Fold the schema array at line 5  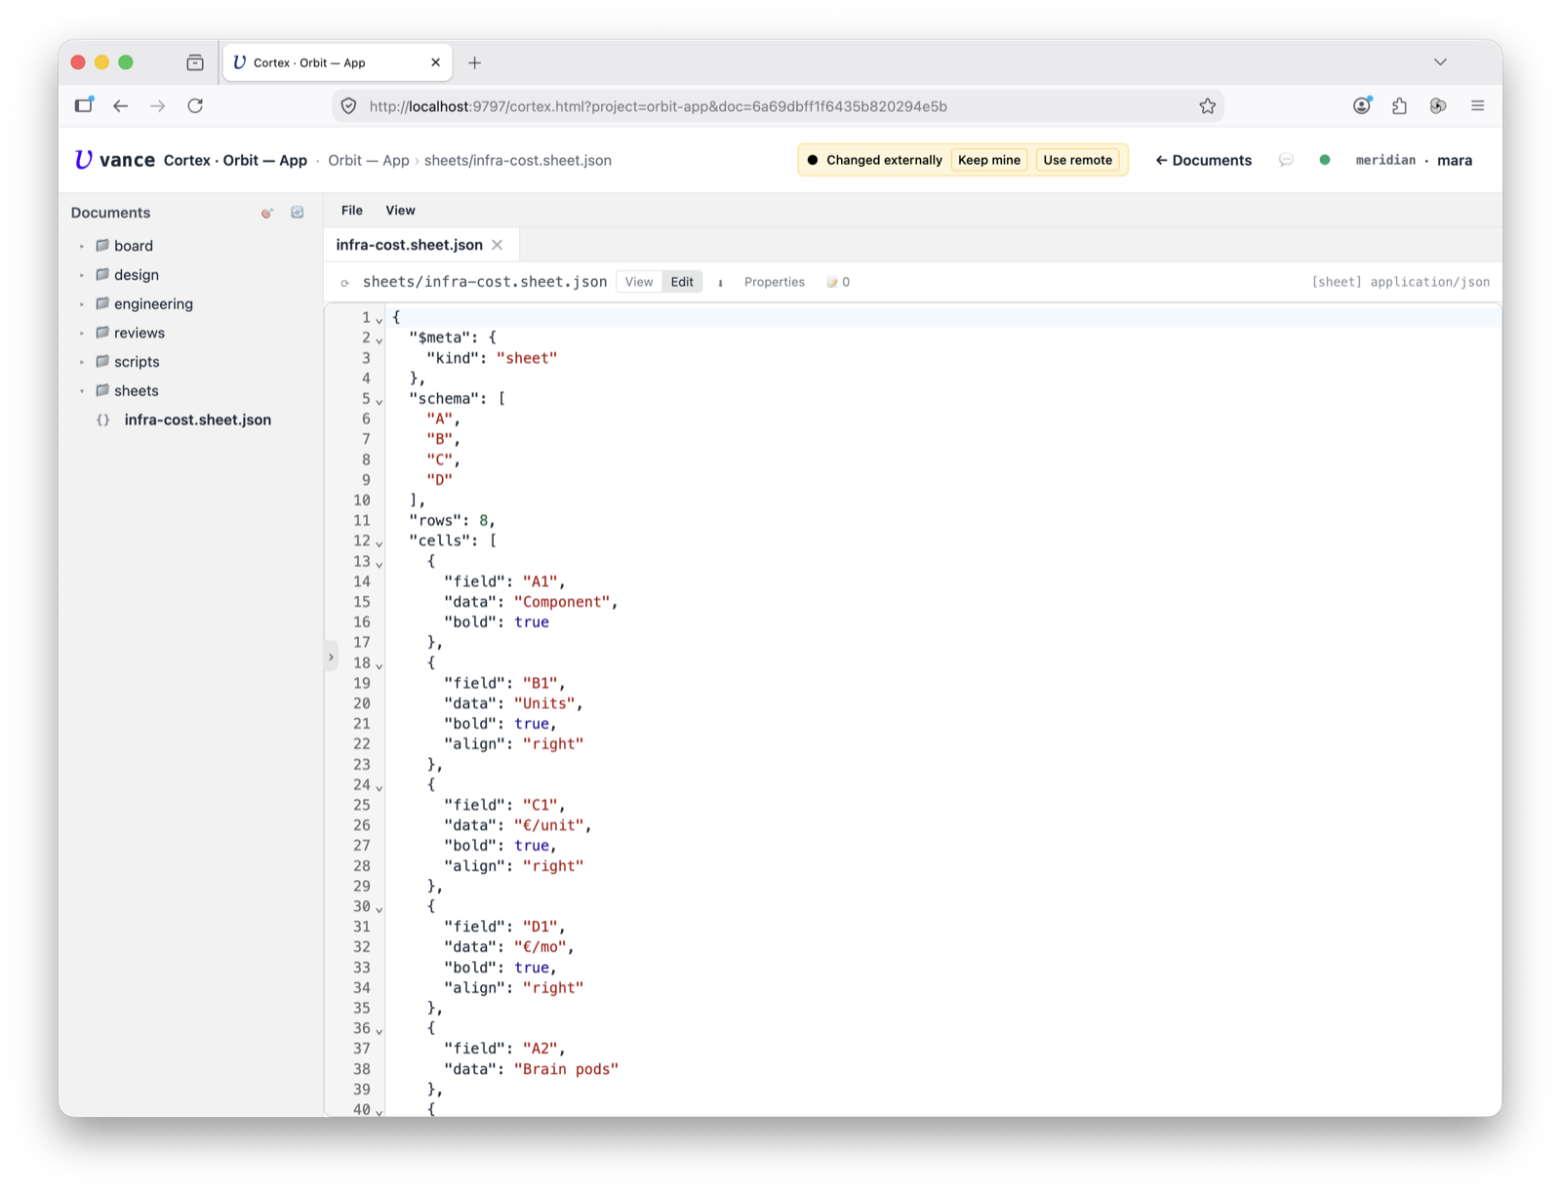coord(380,400)
